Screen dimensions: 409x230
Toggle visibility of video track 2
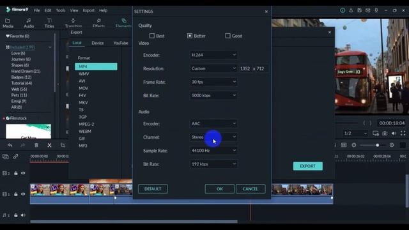pos(23,173)
